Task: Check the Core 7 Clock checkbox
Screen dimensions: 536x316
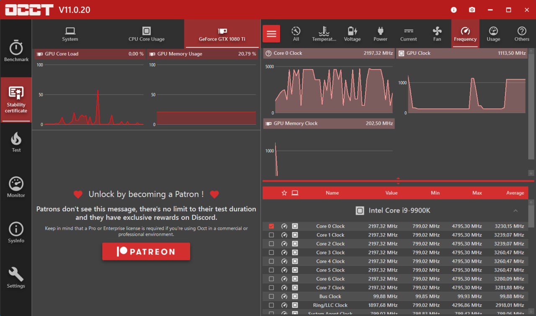Action: 271,288
